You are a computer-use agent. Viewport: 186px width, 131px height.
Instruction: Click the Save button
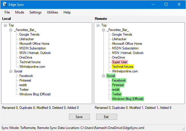coord(79,117)
